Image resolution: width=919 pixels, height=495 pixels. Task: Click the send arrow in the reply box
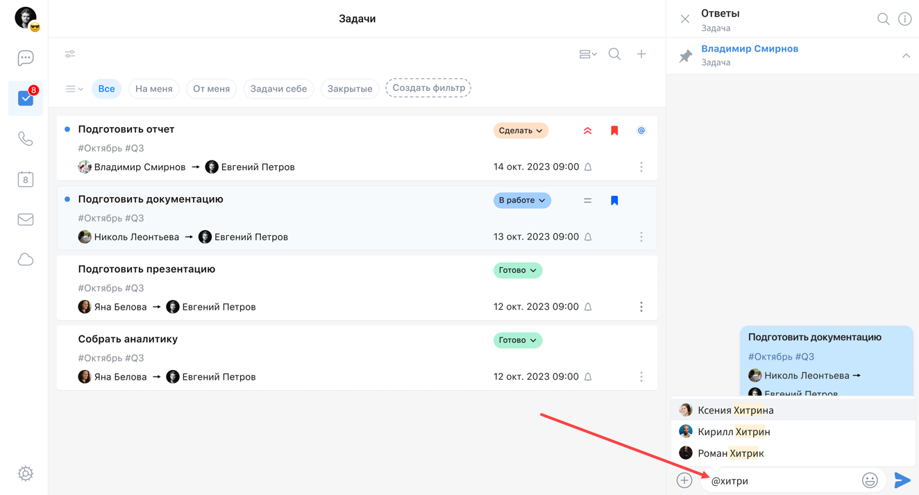902,480
